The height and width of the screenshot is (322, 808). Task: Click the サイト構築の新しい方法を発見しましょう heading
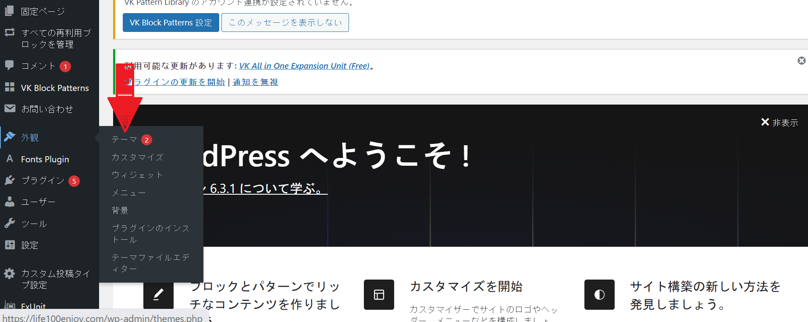point(705,295)
